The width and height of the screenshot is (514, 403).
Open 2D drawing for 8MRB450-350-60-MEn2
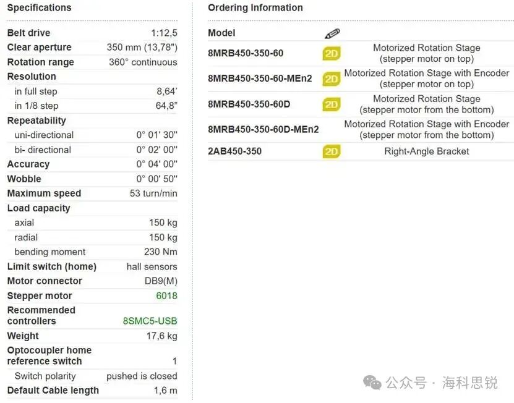332,79
